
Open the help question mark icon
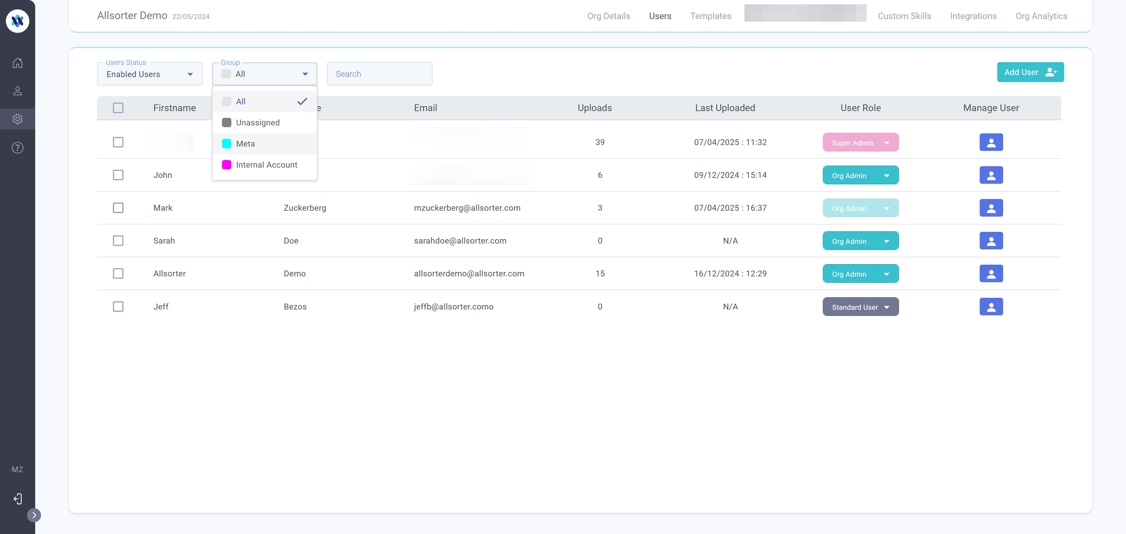tap(18, 148)
